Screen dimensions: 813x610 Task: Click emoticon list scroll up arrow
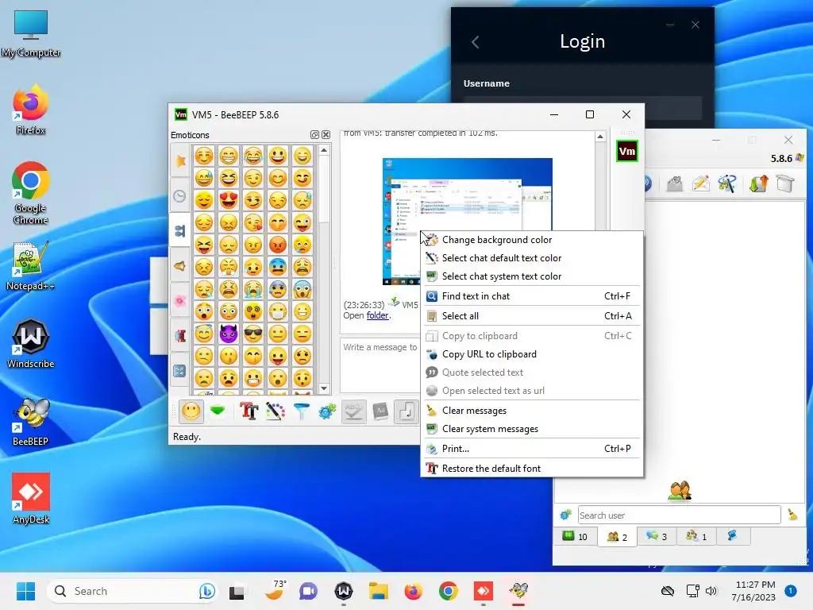click(x=324, y=150)
